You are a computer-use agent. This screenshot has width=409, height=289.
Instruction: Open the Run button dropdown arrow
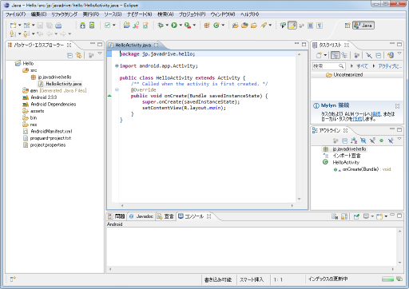click(181, 26)
